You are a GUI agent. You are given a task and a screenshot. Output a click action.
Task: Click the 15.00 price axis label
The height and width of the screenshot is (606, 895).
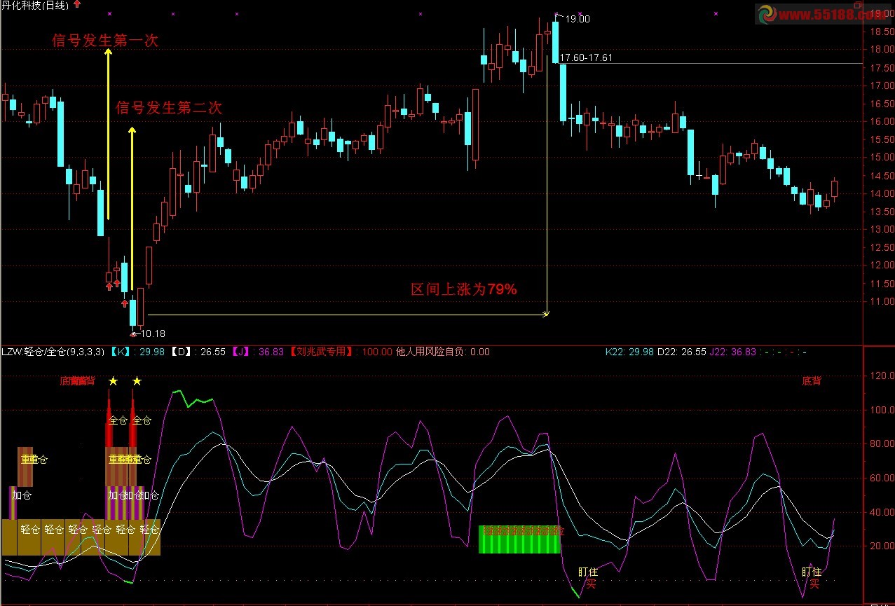[x=881, y=158]
